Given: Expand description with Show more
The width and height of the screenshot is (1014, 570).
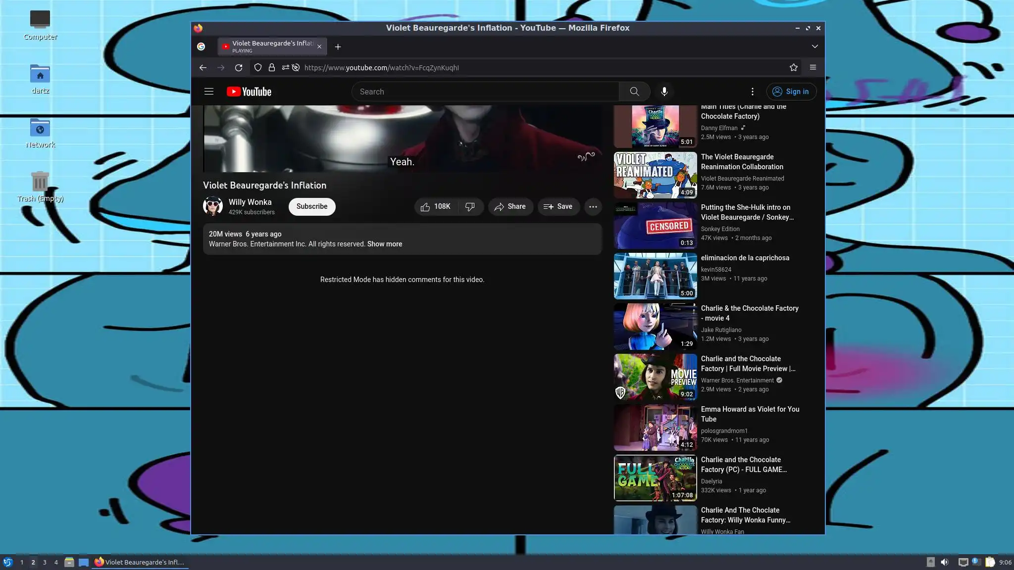Looking at the screenshot, I should pos(384,244).
